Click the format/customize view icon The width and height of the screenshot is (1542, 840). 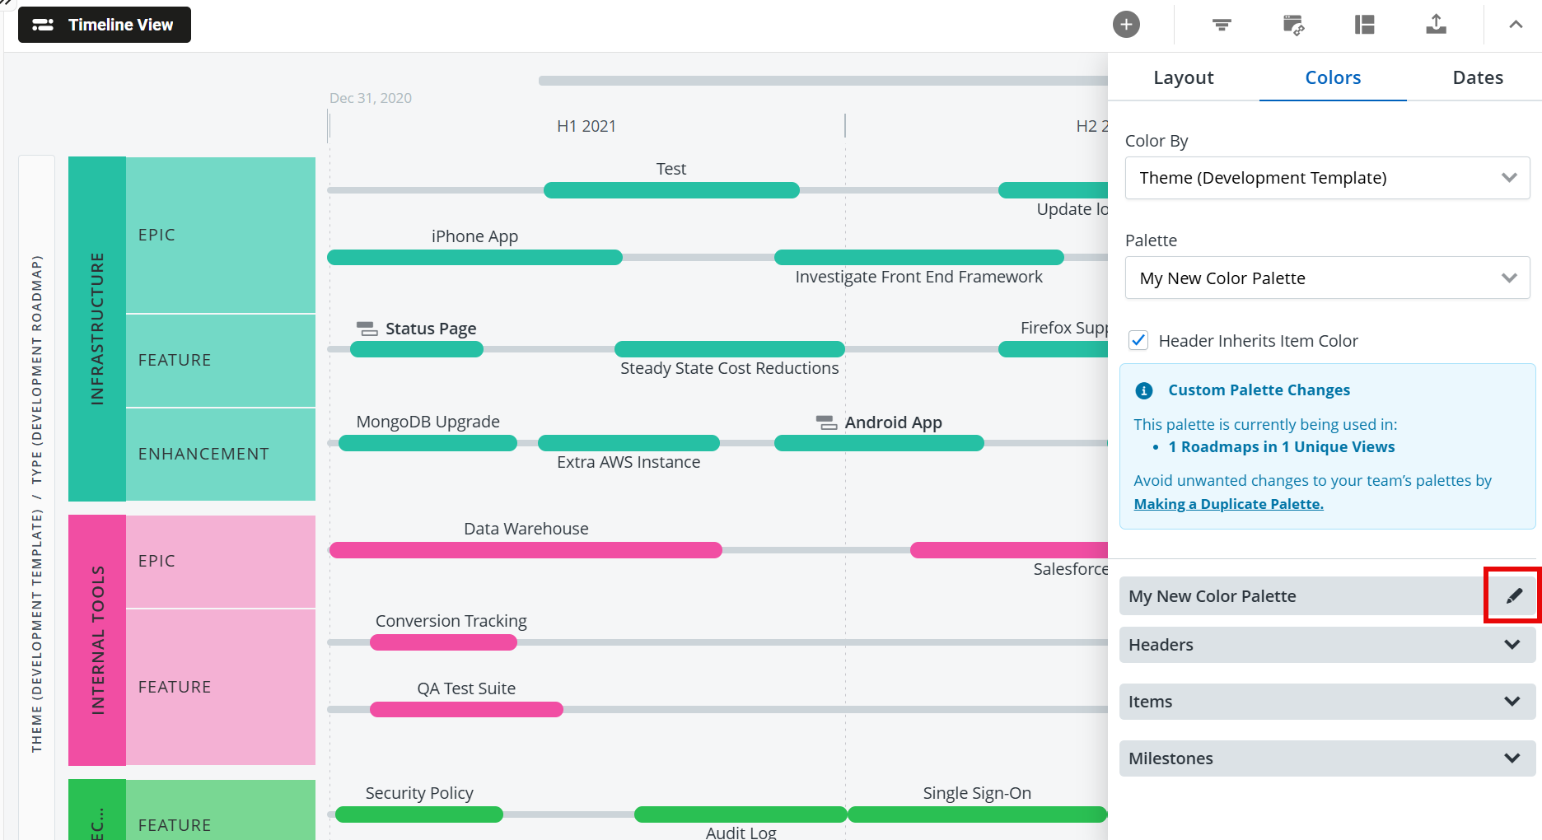tap(1293, 25)
